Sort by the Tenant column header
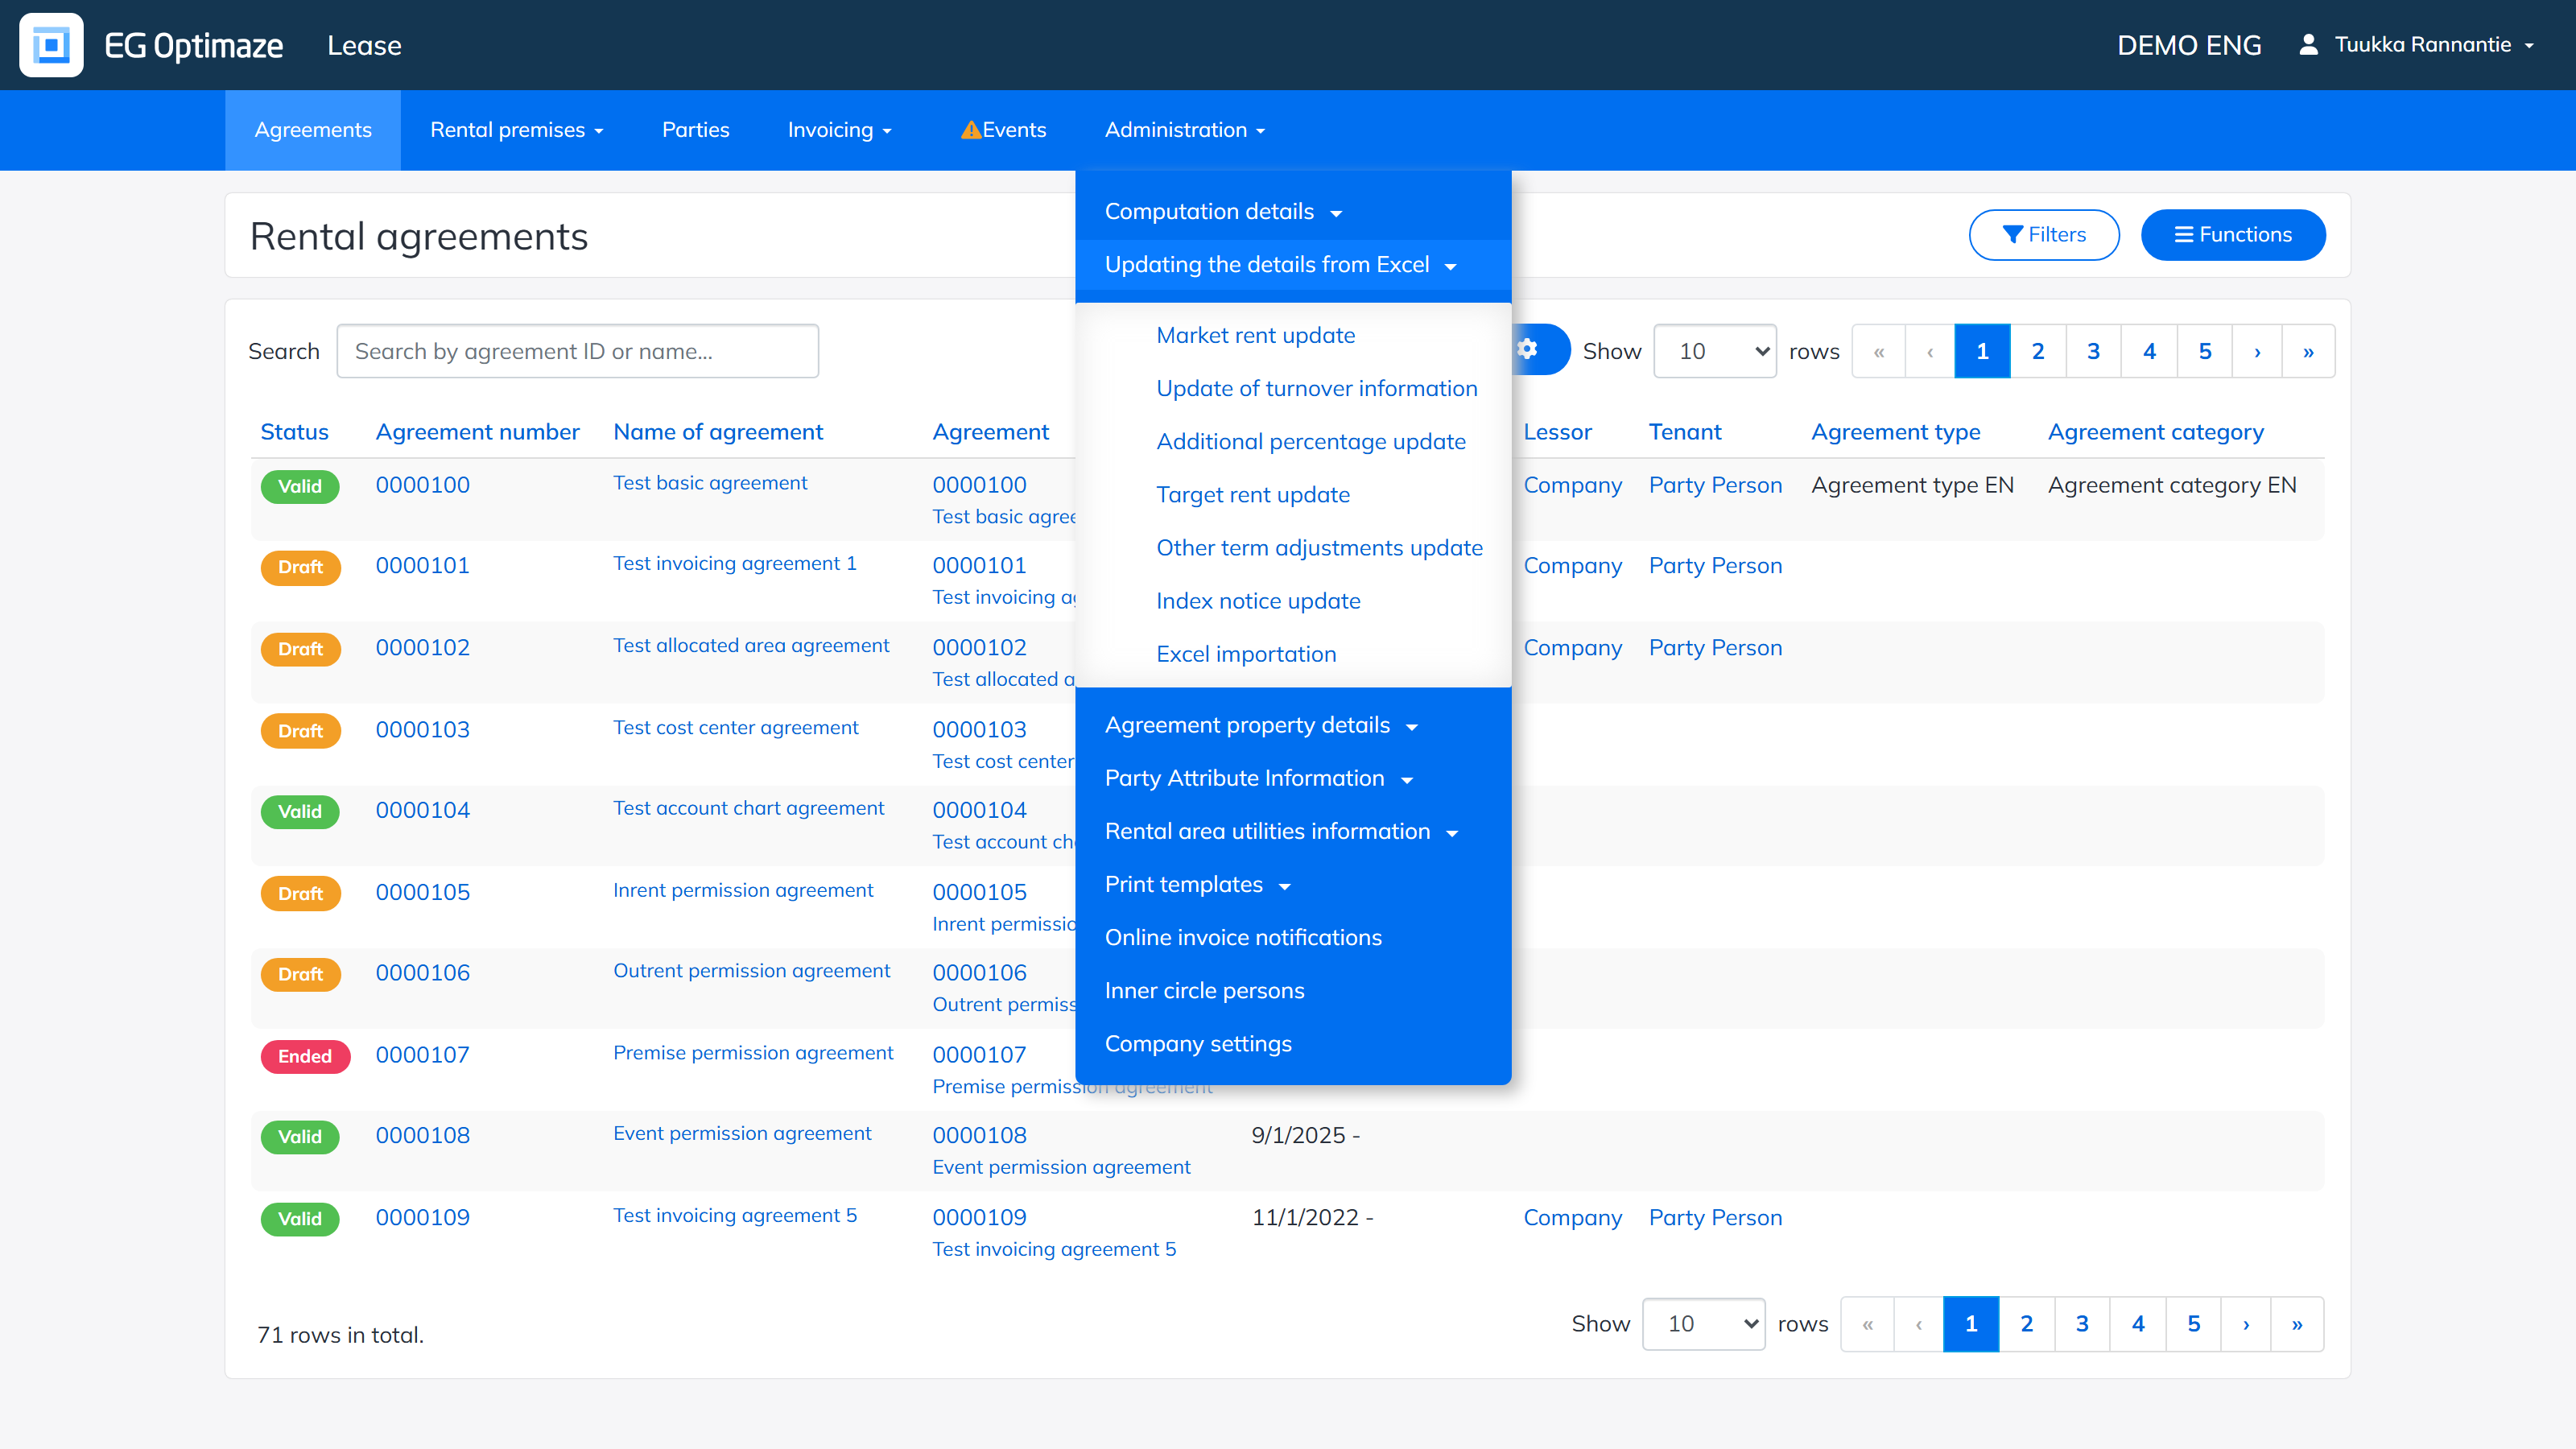The image size is (2576, 1449). coord(1685,432)
